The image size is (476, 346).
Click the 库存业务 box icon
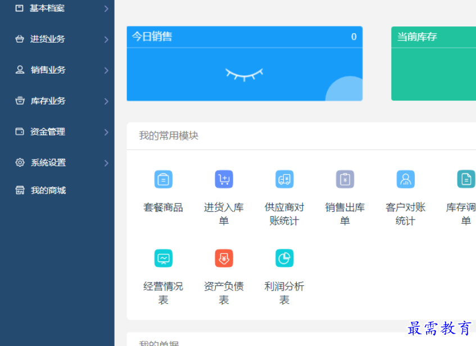tap(20, 101)
